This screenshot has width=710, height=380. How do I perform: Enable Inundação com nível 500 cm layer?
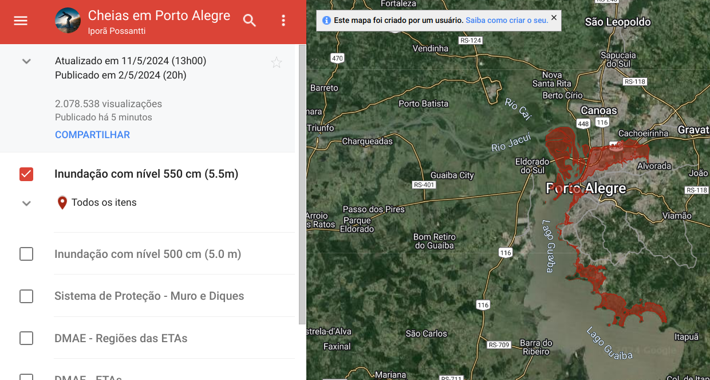pyautogui.click(x=26, y=254)
